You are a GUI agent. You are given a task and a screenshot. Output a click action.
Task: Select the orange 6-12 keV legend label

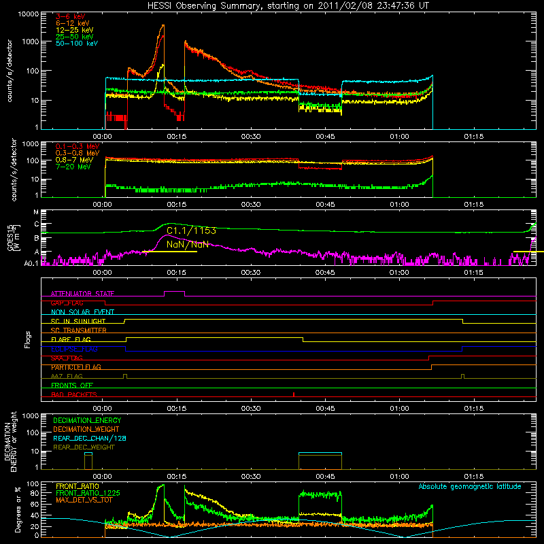(x=72, y=23)
